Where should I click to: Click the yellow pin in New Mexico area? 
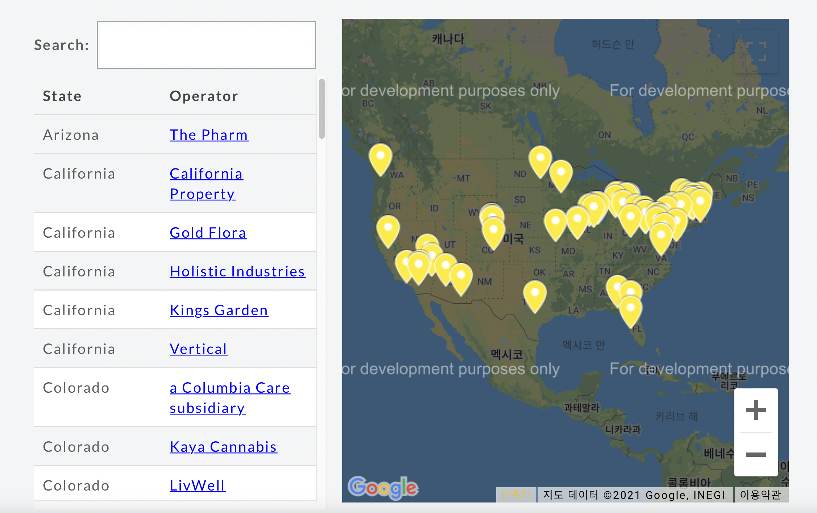461,278
